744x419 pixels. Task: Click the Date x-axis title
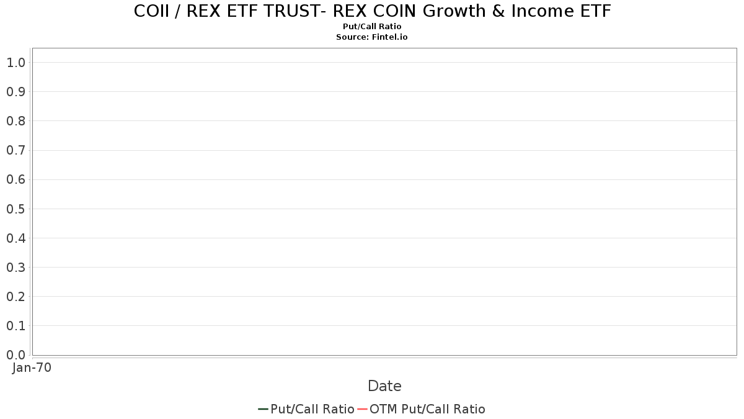(x=384, y=386)
